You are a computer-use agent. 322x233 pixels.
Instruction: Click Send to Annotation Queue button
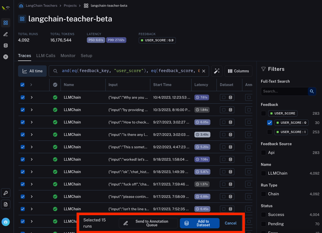148,223
